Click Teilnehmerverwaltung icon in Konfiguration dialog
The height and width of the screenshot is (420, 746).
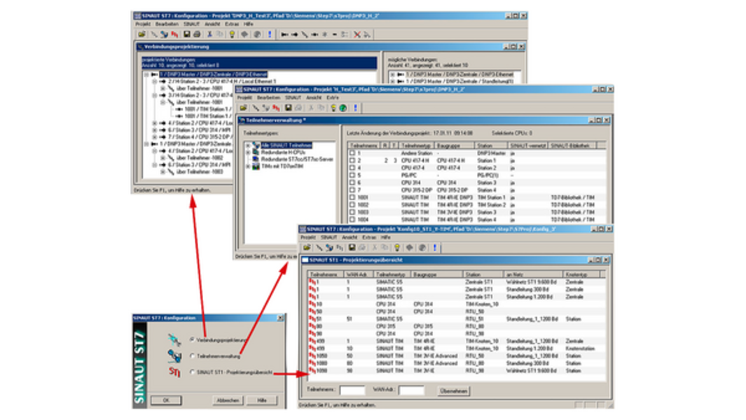[174, 356]
